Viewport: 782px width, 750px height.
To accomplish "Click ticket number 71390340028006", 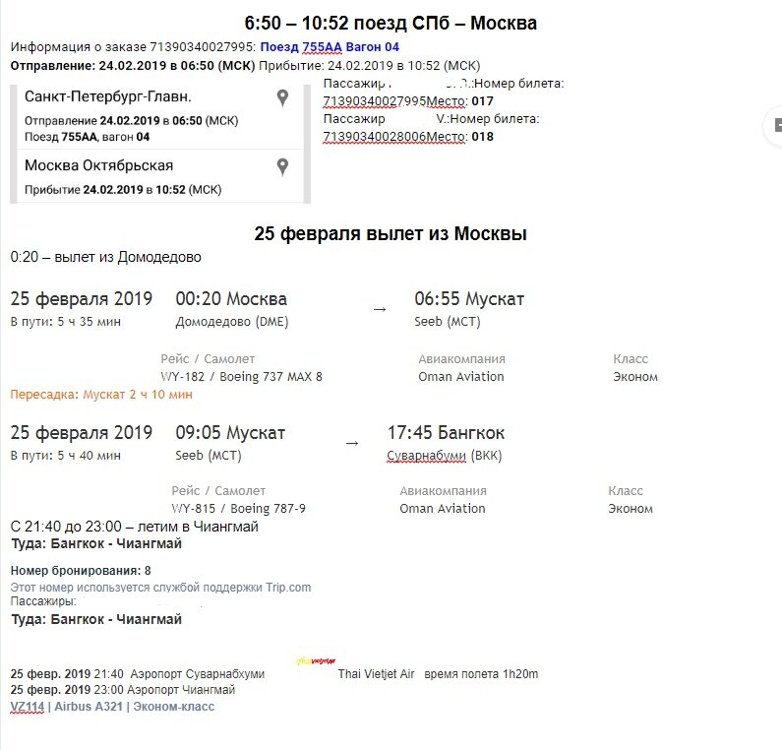I will 375,137.
